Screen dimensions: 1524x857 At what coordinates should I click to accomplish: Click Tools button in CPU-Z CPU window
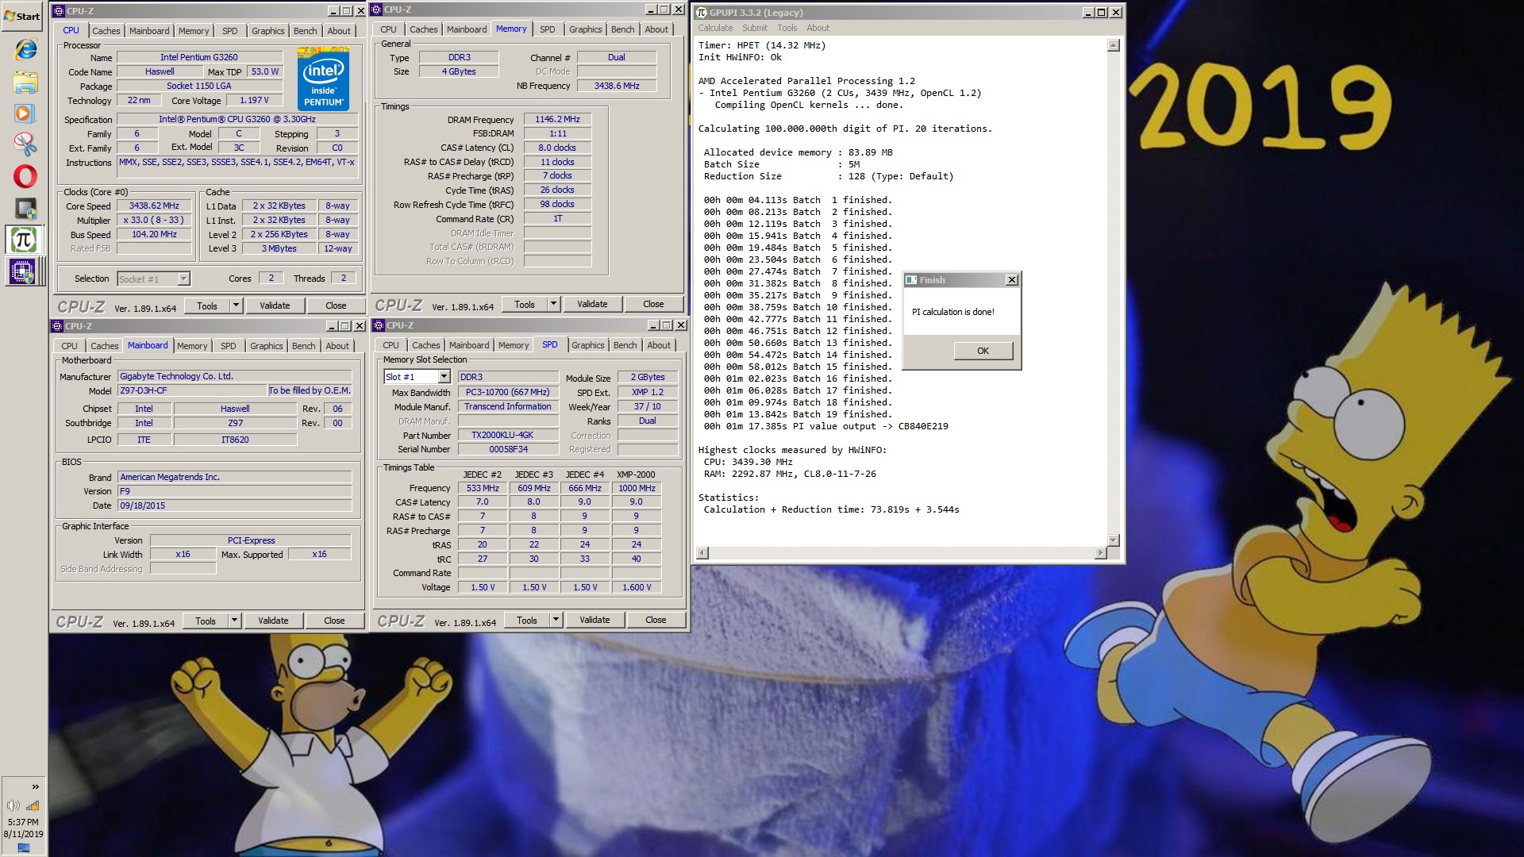click(x=207, y=306)
